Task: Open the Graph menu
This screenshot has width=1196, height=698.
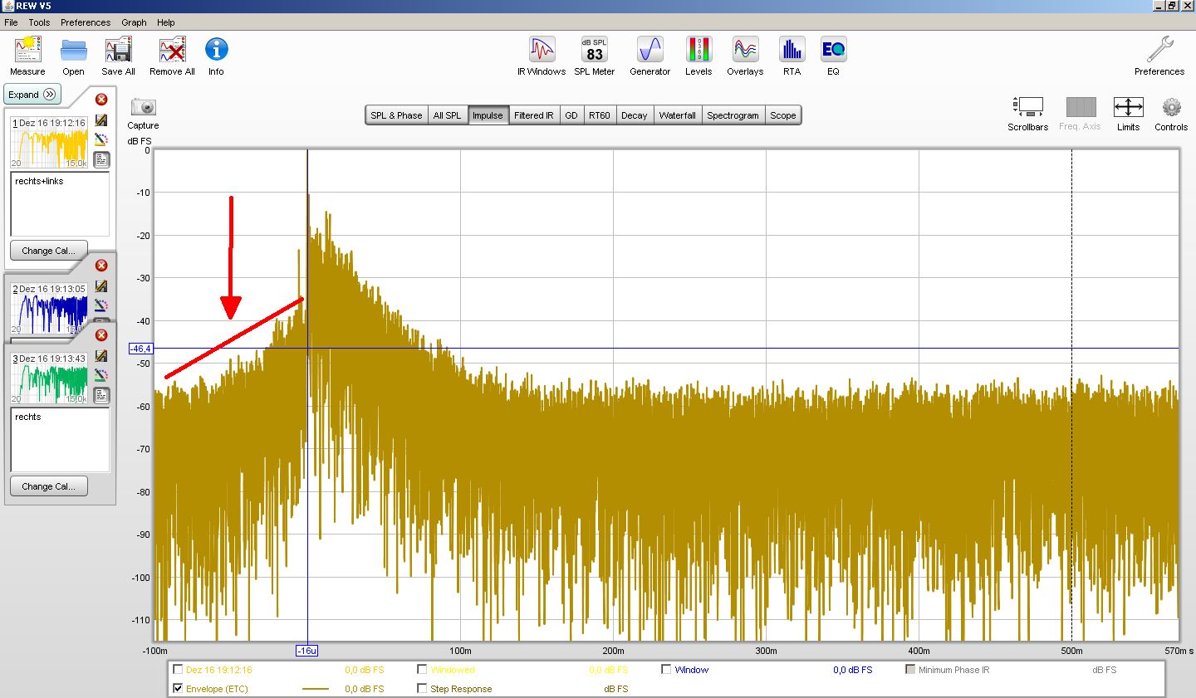Action: (134, 22)
